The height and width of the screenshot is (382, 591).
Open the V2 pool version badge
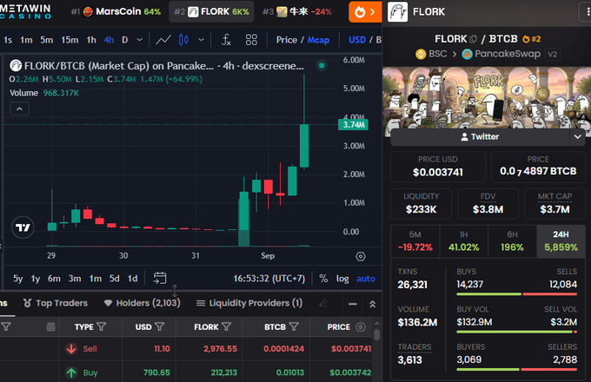tap(552, 54)
